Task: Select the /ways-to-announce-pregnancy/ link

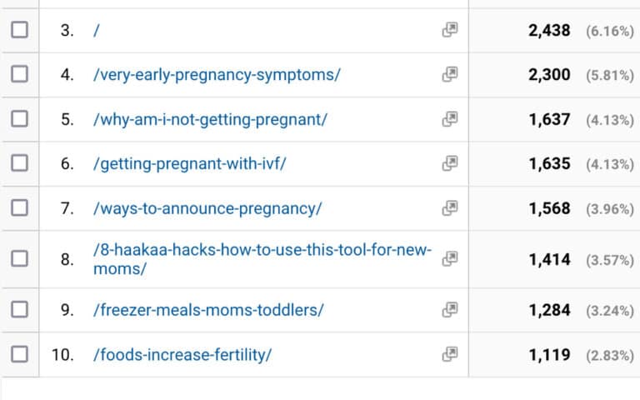Action: point(207,208)
